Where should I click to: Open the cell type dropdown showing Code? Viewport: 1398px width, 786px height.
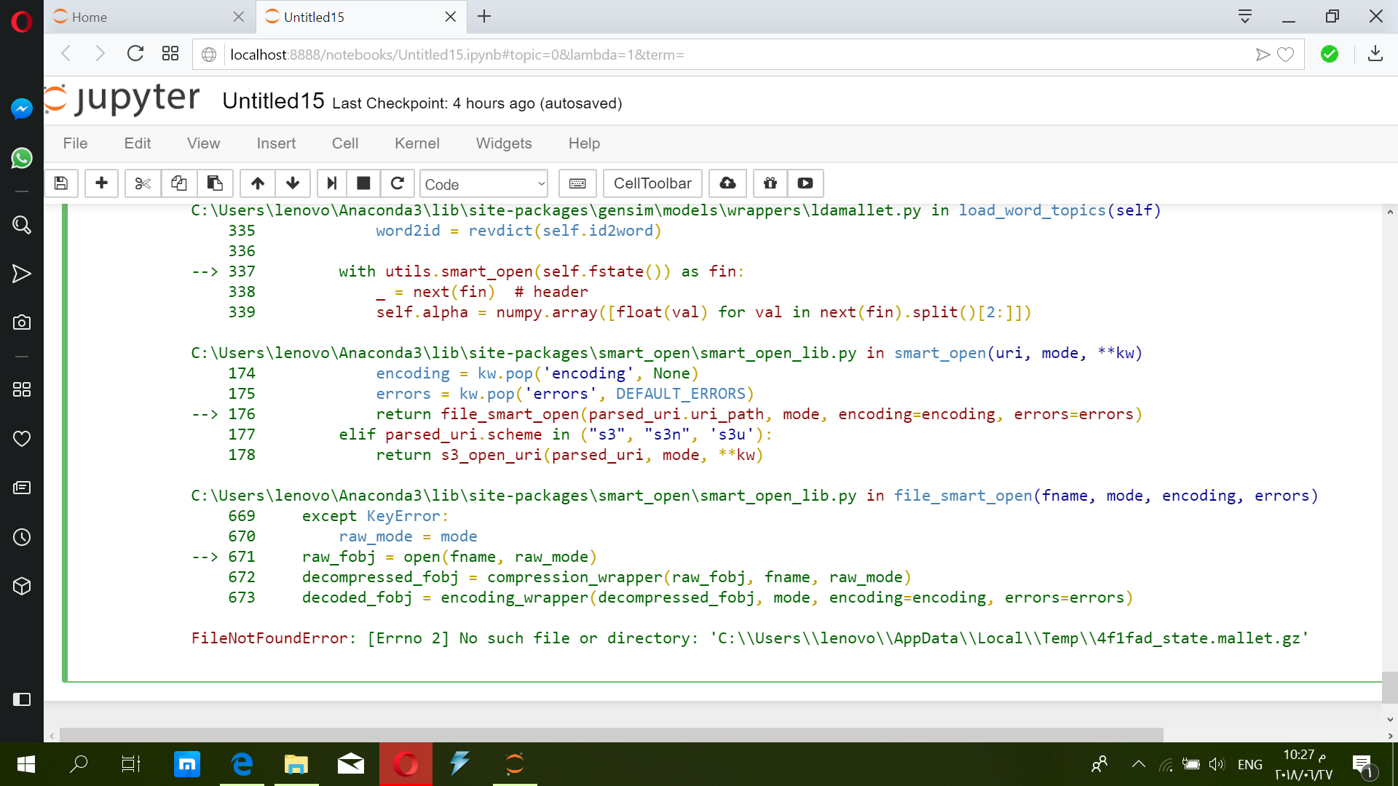[483, 183]
